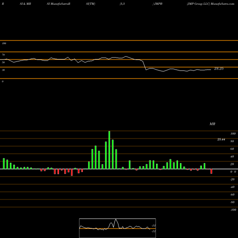
Task: Click the RSI axis label 0
Action: point(3,81)
